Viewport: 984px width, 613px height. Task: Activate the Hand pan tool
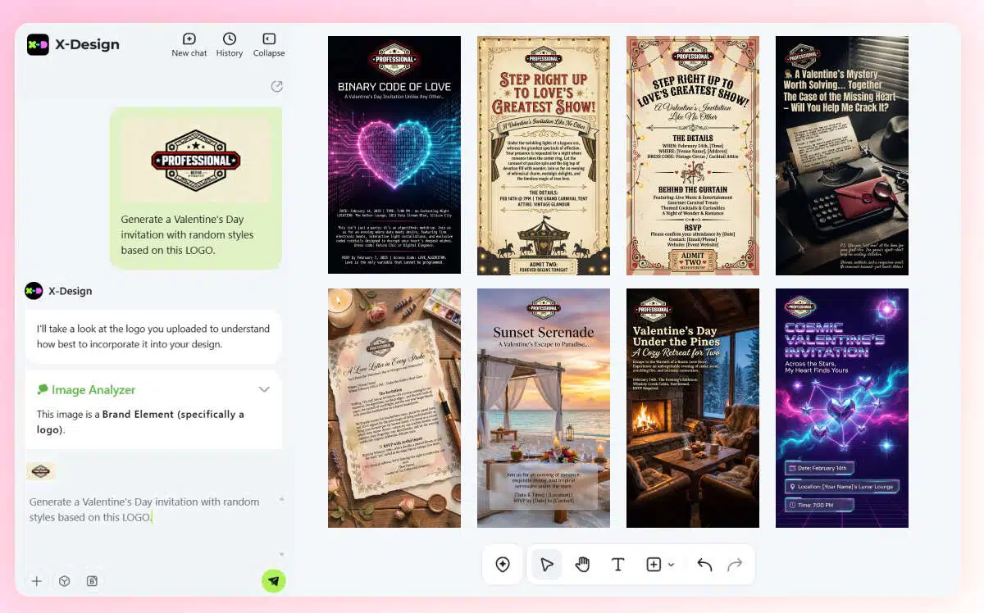coord(582,565)
